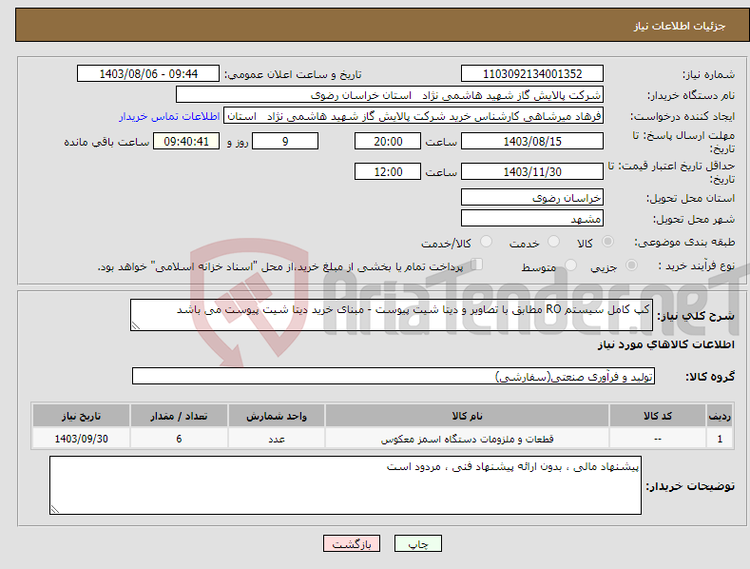
Task: Click the resize handle of description textarea
Action: point(136,326)
